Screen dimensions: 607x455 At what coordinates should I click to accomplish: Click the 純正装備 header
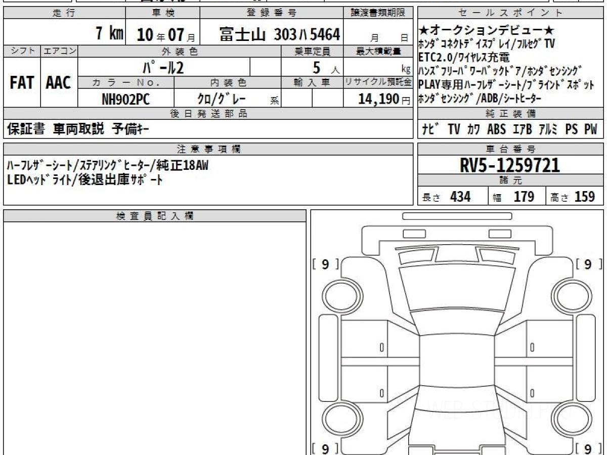pyautogui.click(x=510, y=113)
